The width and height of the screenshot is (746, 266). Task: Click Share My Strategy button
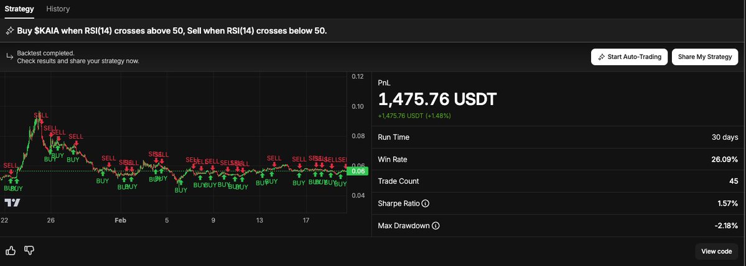point(704,57)
